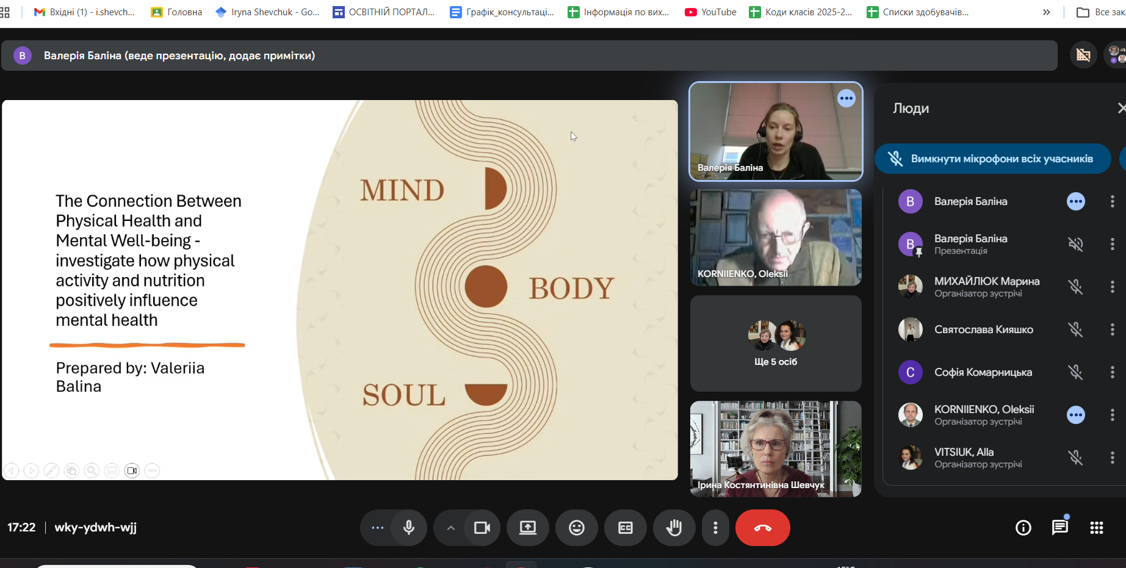Expand audio settings ellipsis beside microphone
The image size is (1126, 568).
pyautogui.click(x=378, y=528)
